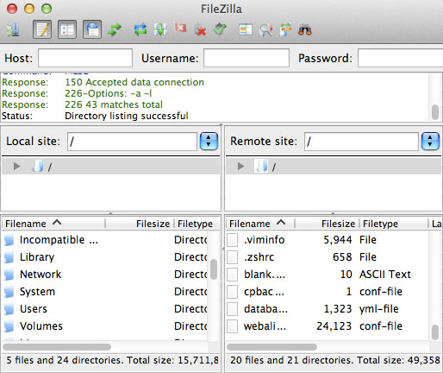The image size is (443, 373).
Task: Sort remote files by Filetype column
Action: click(394, 224)
